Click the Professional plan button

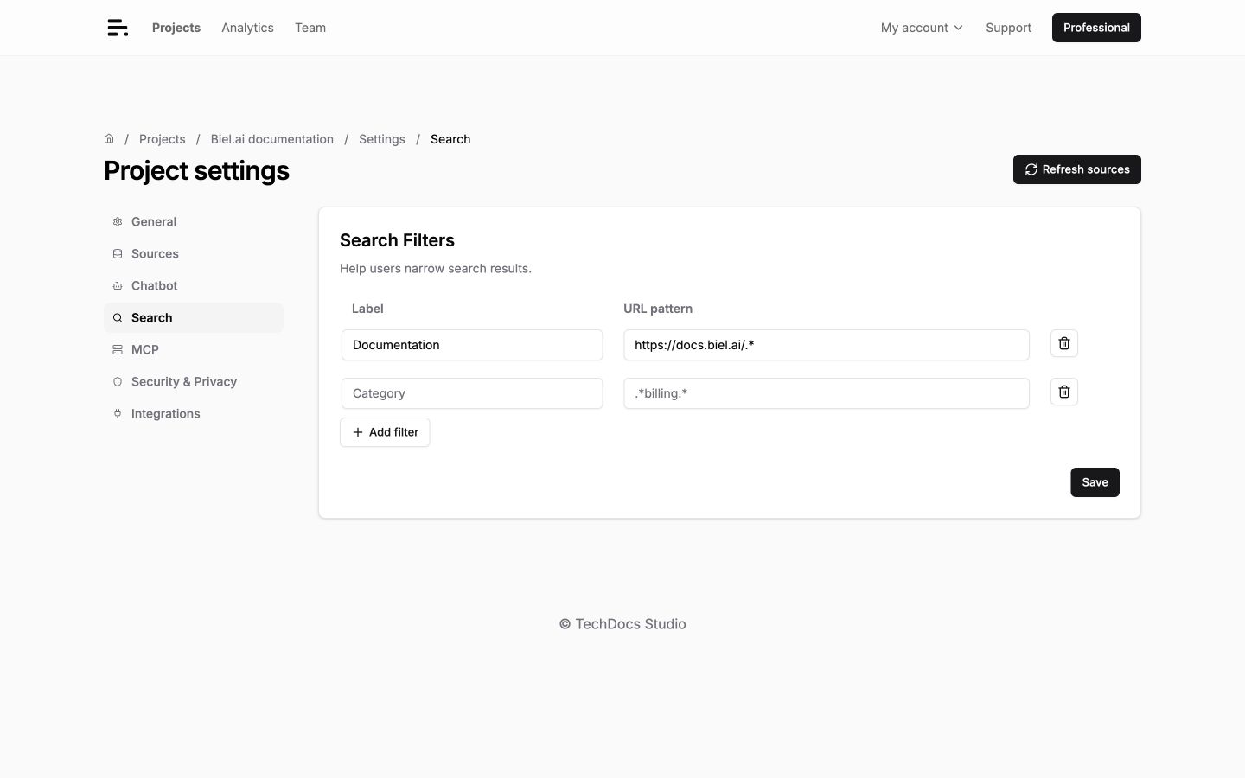[1096, 28]
